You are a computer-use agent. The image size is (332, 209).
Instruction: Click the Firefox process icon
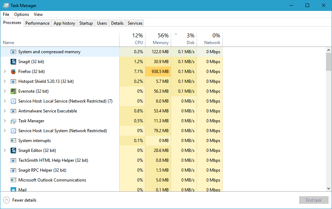[x=13, y=71]
